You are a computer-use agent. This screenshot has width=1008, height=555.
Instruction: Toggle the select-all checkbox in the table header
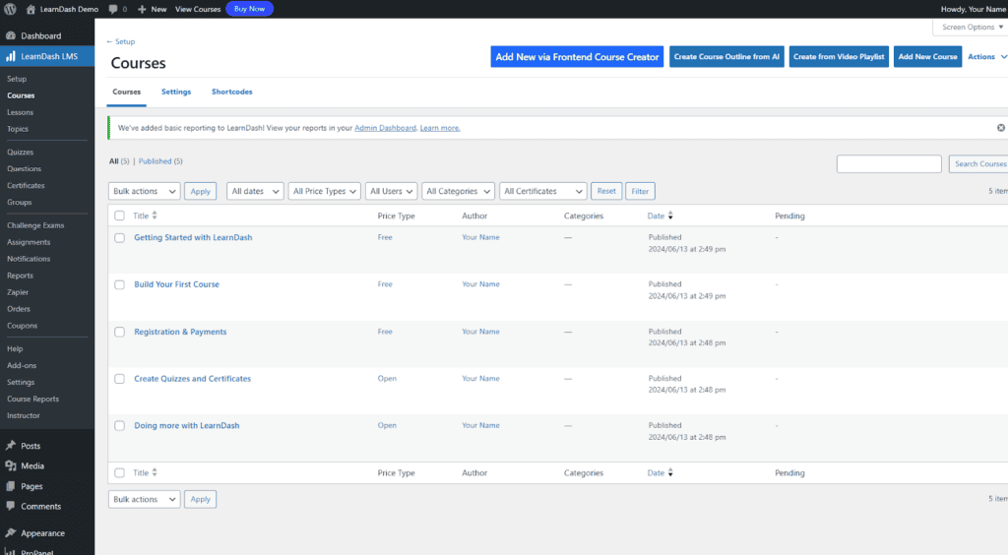tap(119, 216)
